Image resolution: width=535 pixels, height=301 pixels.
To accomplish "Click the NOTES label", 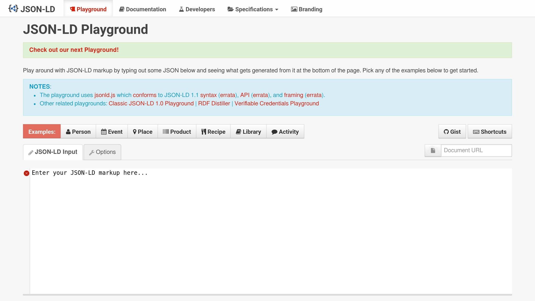I will click(x=39, y=86).
